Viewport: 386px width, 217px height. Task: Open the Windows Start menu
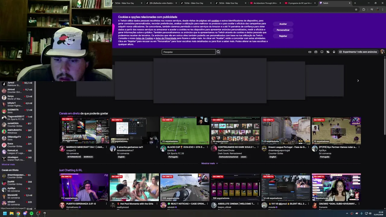(5, 213)
